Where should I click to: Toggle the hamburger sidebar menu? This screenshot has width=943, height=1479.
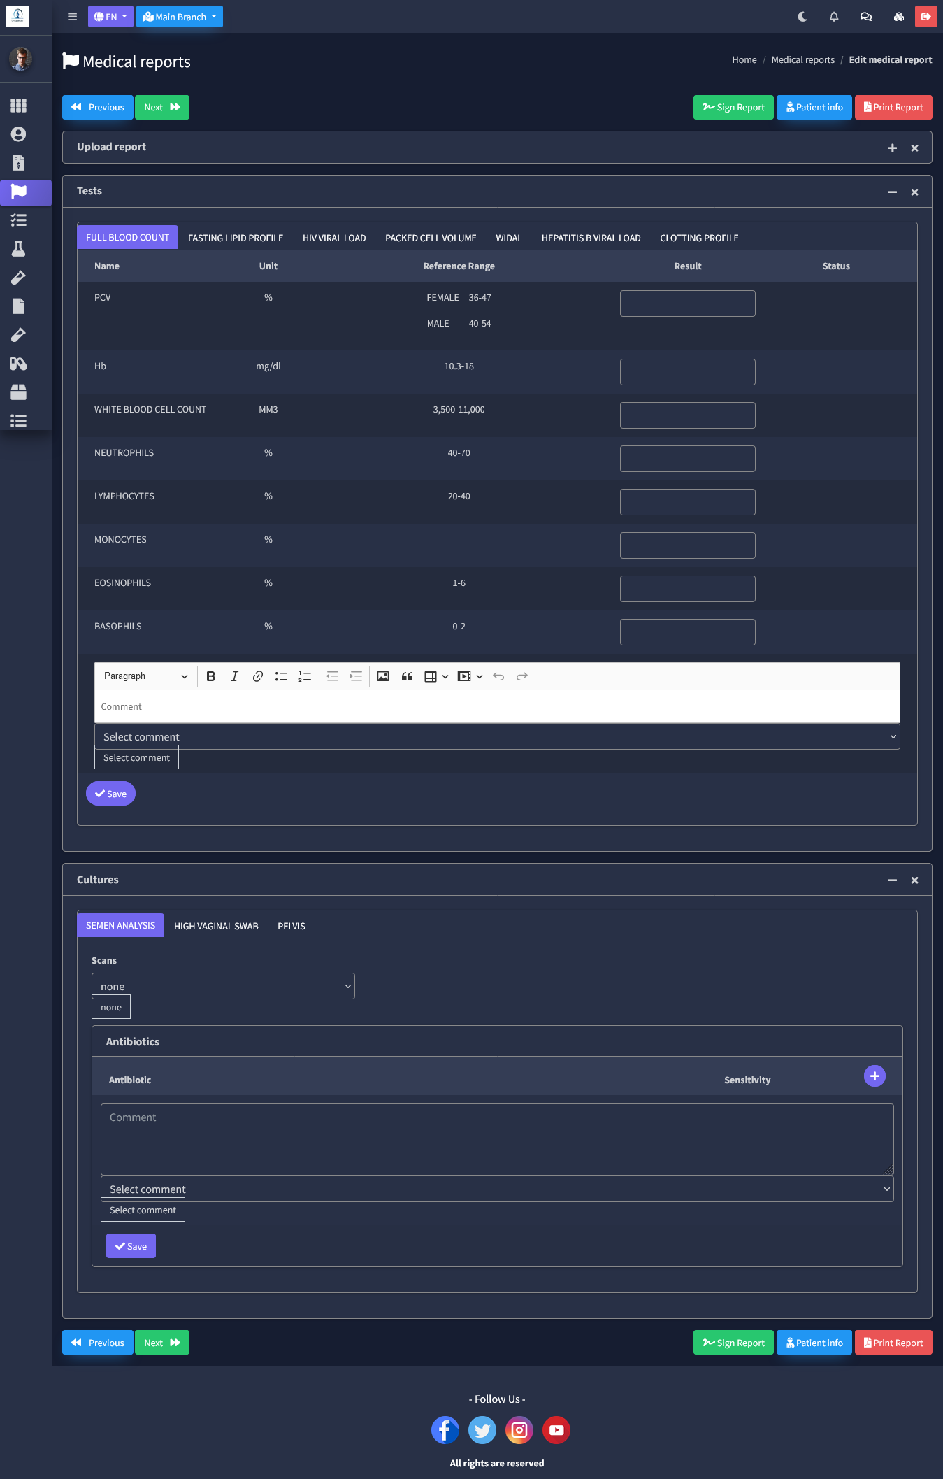click(x=72, y=17)
